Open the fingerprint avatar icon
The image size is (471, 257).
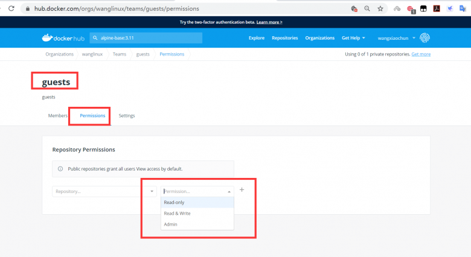coord(425,38)
